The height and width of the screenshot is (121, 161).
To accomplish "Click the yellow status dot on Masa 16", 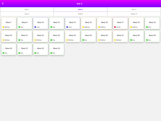I will click(99, 27).
